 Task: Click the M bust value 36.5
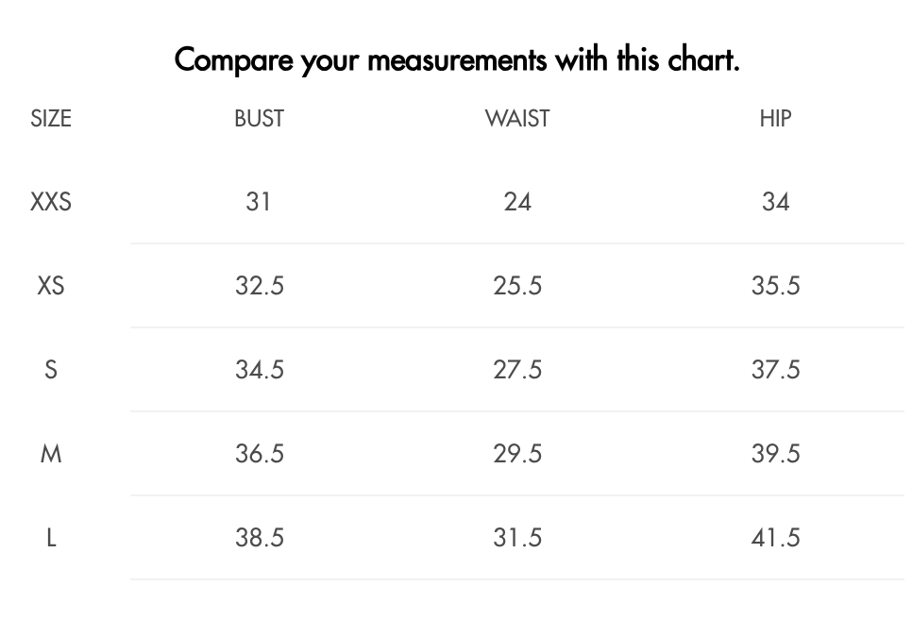(259, 454)
